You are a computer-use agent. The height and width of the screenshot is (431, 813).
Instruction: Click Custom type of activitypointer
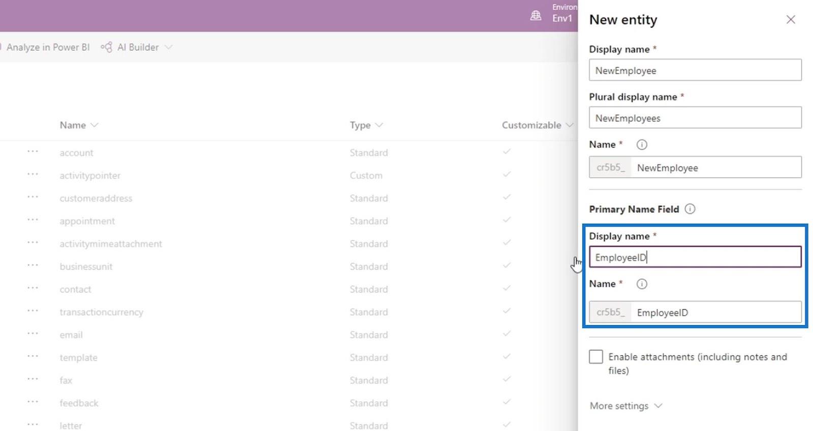coord(366,175)
